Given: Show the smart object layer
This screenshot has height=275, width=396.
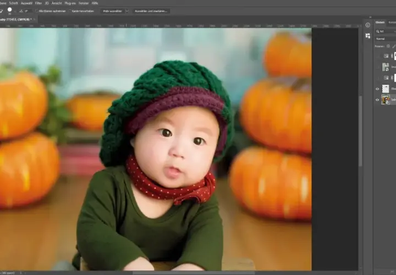Looking at the screenshot, I should click(x=377, y=67).
